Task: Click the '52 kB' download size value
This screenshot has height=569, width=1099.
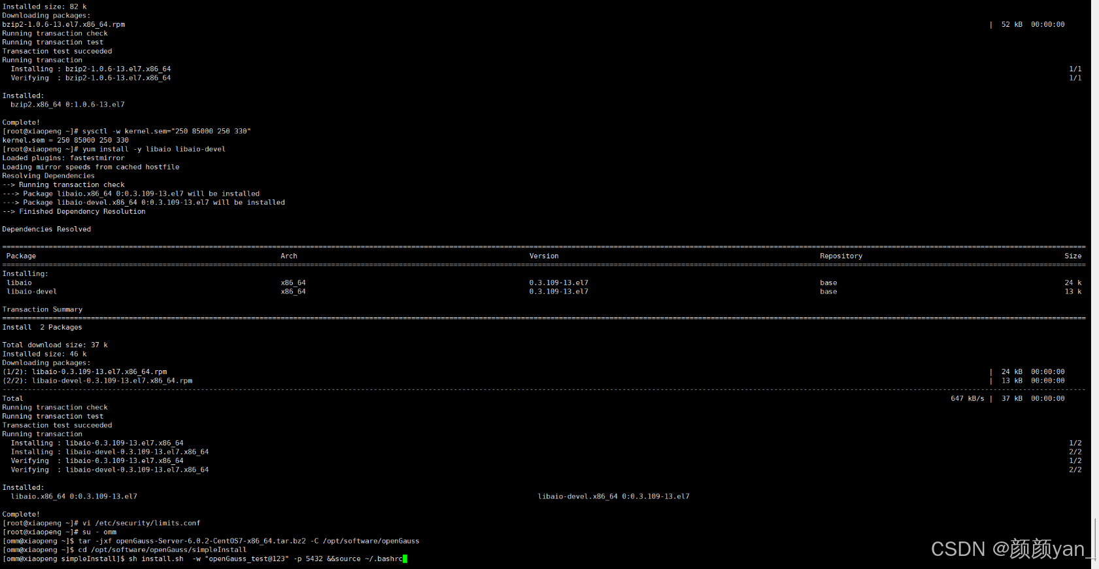Action: [1011, 24]
